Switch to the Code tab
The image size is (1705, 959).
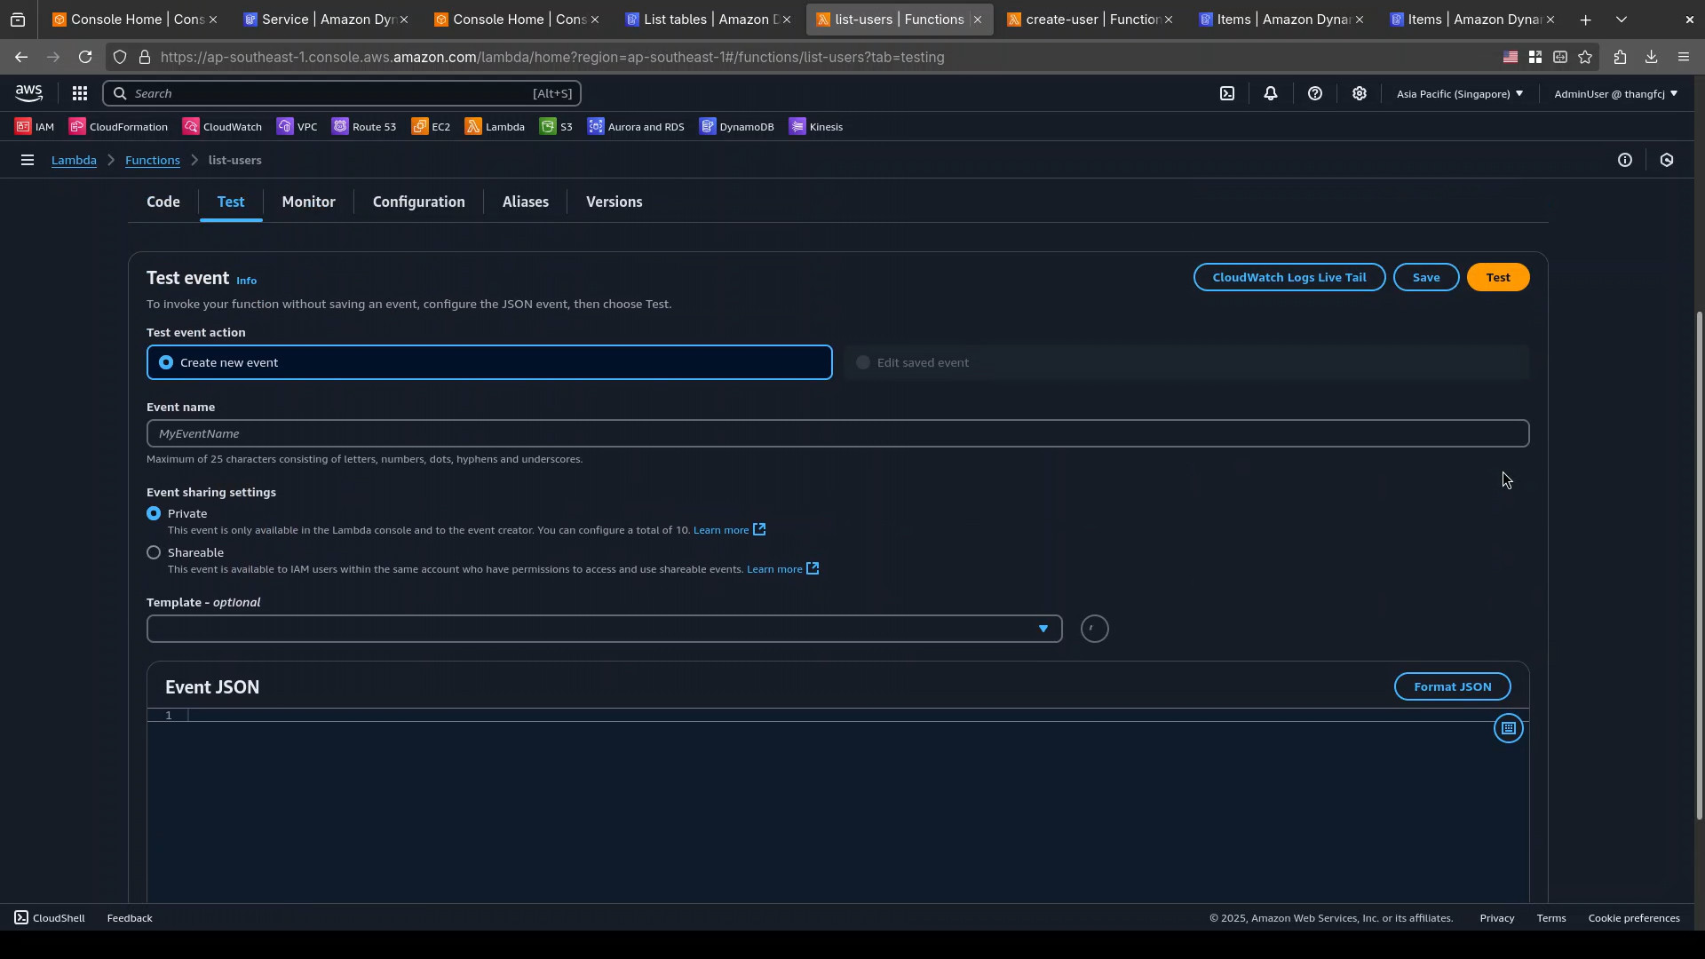[x=163, y=202]
